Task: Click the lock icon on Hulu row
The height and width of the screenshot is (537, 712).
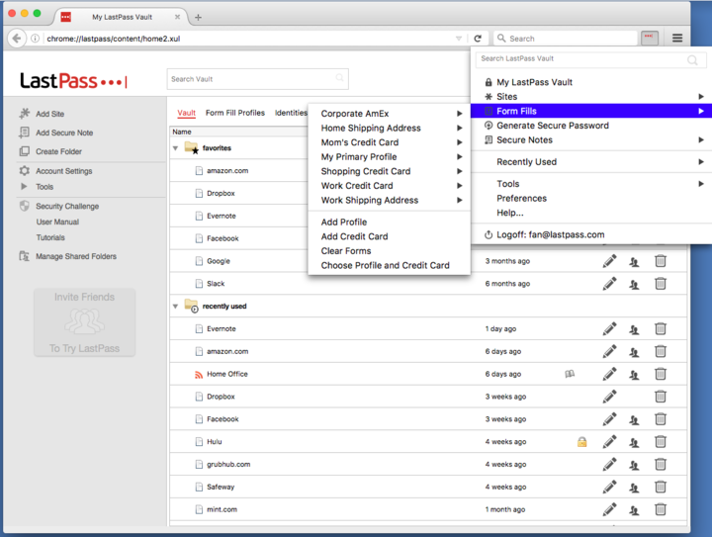Action: pos(582,441)
